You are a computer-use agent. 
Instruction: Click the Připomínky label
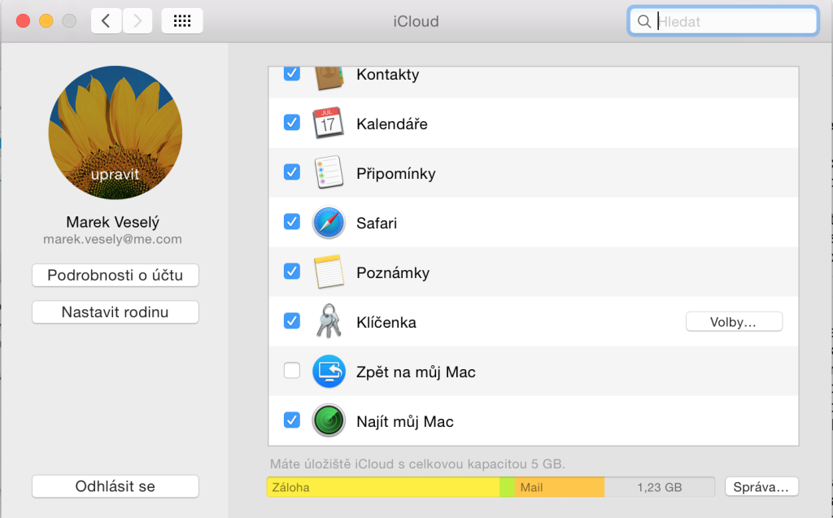click(x=396, y=174)
